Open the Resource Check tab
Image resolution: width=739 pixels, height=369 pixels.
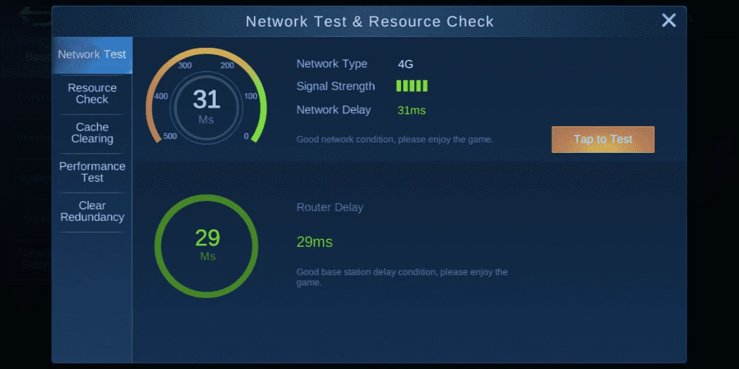(92, 94)
